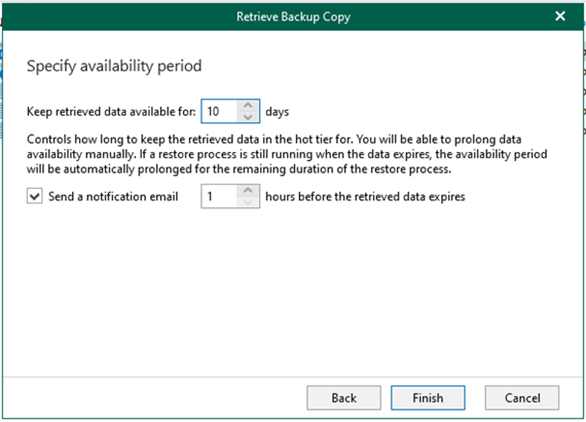Cancel the retrieve backup copy wizard
This screenshot has width=586, height=422.
(522, 398)
